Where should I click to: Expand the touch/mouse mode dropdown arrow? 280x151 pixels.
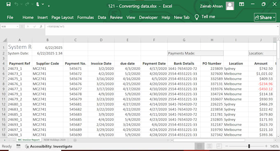click(x=43, y=4)
